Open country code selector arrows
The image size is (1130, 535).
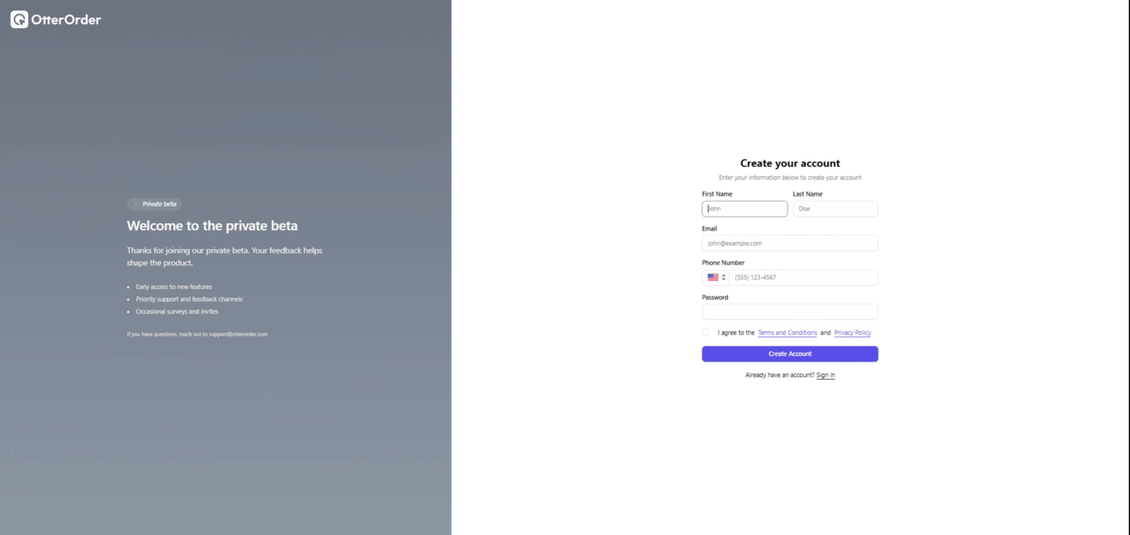tap(724, 278)
